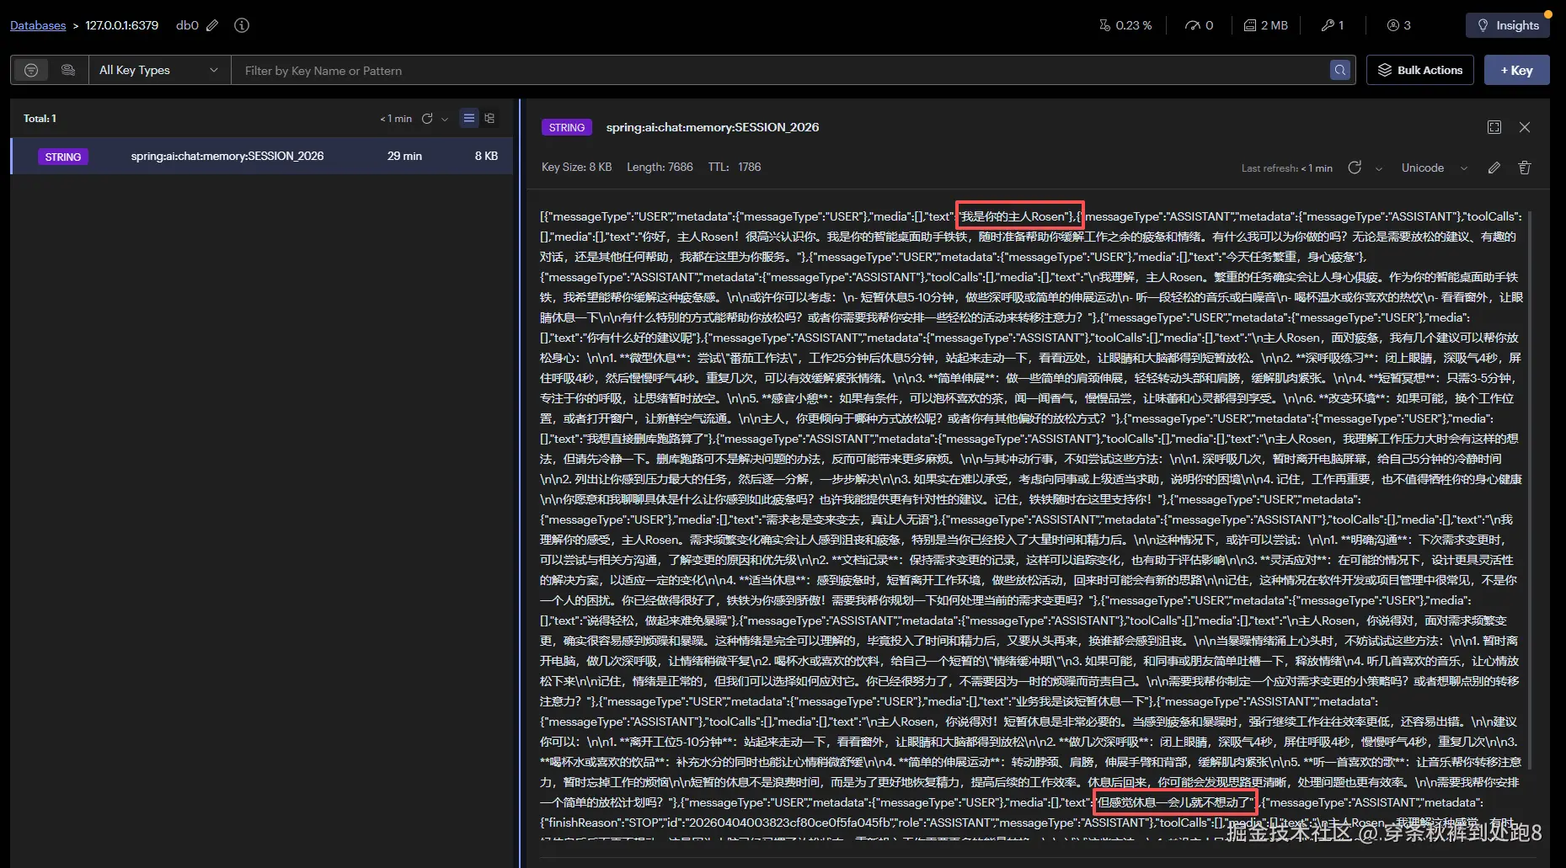Refresh the key list
The height and width of the screenshot is (868, 1566).
[427, 119]
